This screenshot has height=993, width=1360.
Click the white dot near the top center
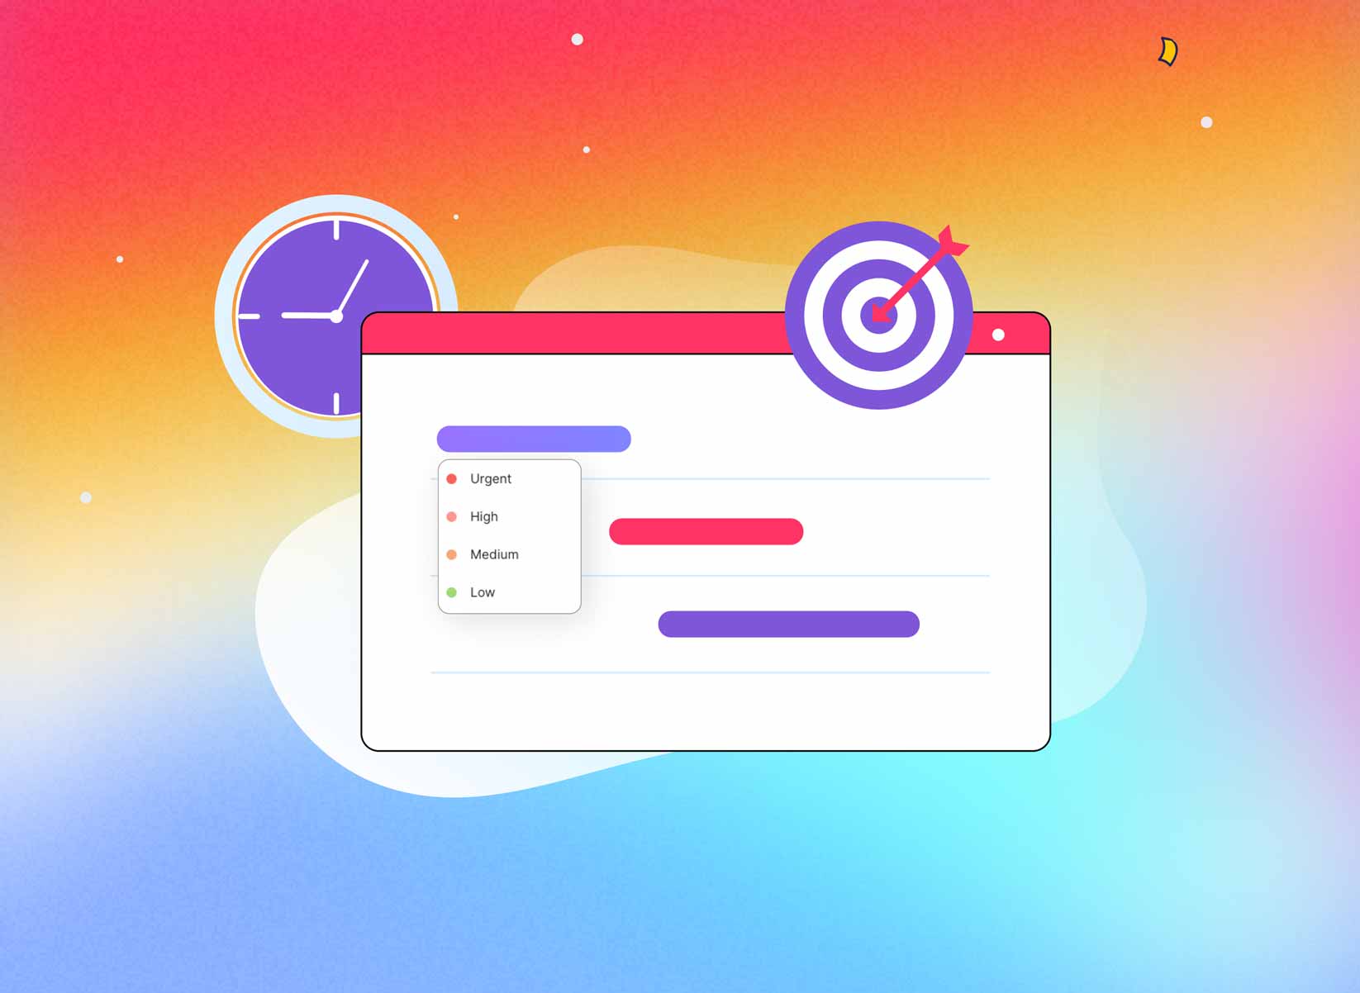pos(576,38)
